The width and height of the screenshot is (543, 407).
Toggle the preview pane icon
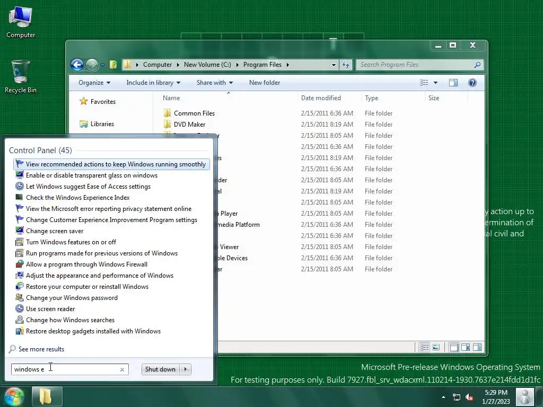[x=453, y=83]
